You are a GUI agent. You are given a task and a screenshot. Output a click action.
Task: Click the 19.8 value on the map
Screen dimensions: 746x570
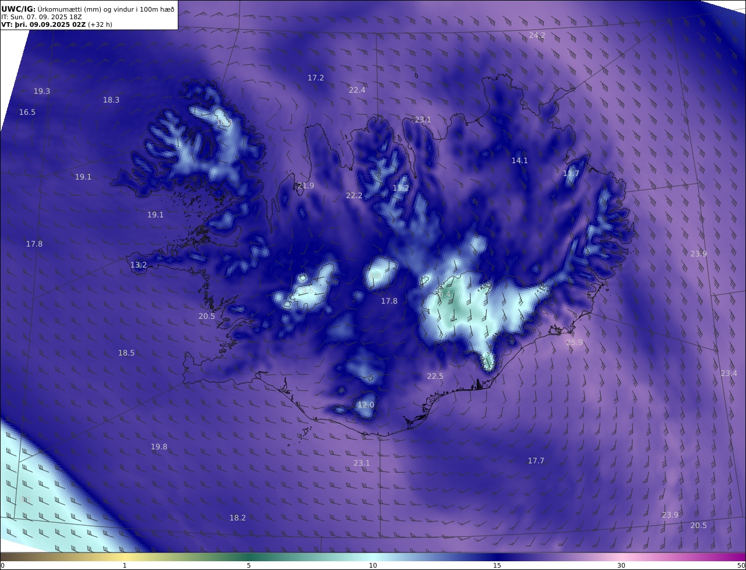point(159,447)
